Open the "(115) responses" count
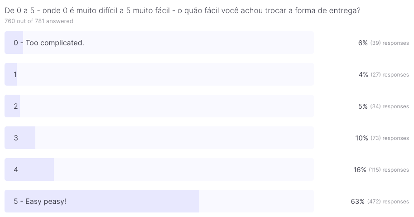This screenshot has width=414, height=217. point(389,170)
